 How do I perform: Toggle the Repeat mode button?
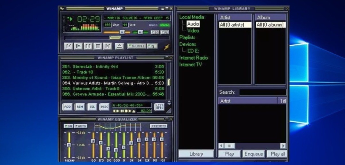[x=152, y=46]
